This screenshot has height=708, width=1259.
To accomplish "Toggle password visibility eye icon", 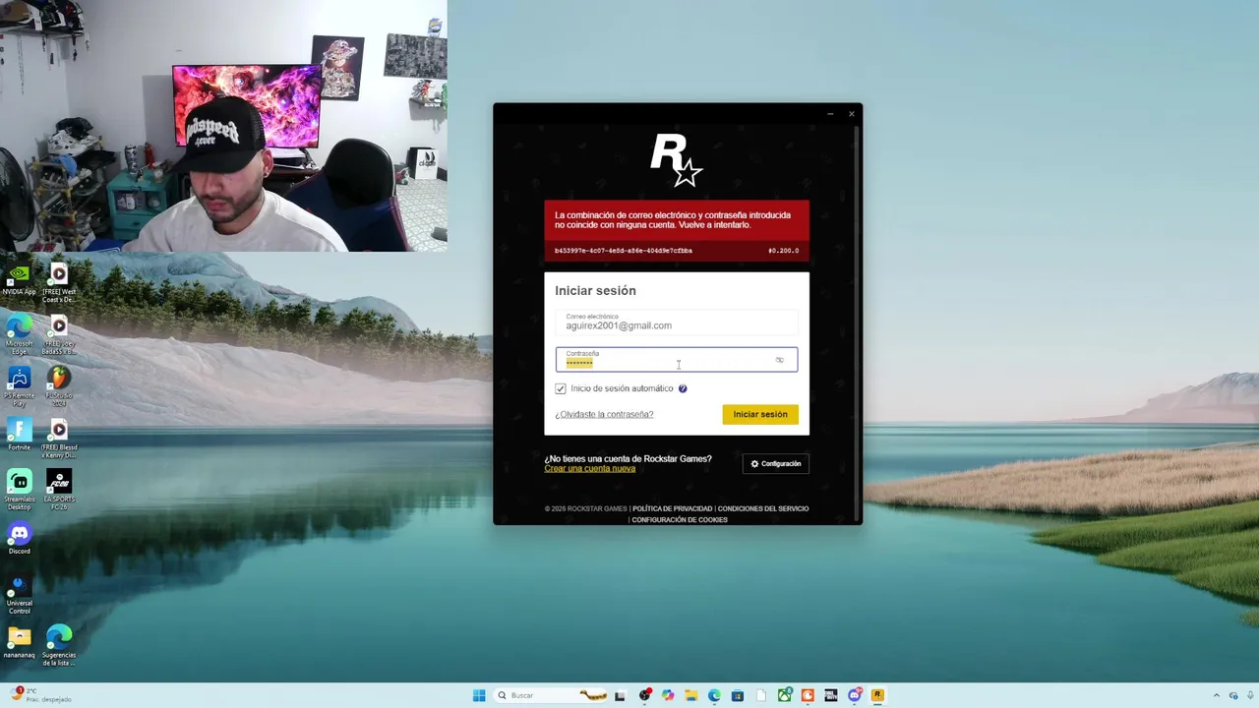I will [779, 360].
